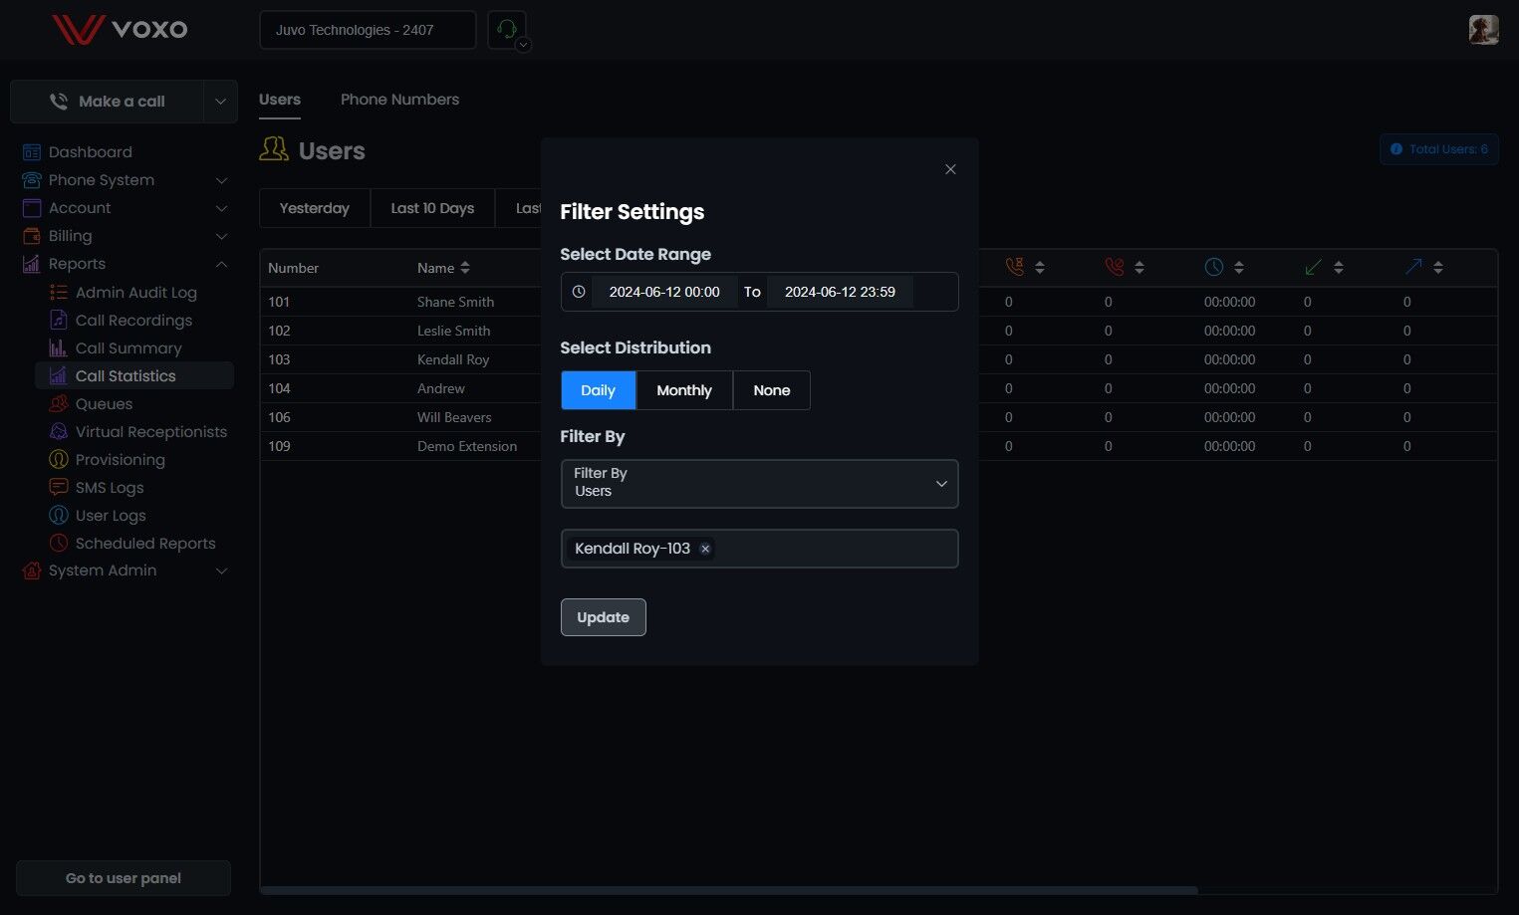Open the SMS Logs link
The width and height of the screenshot is (1519, 915).
[110, 488]
